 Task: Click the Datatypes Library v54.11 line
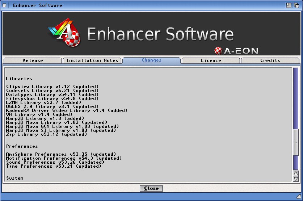pyautogui.click(x=52, y=95)
